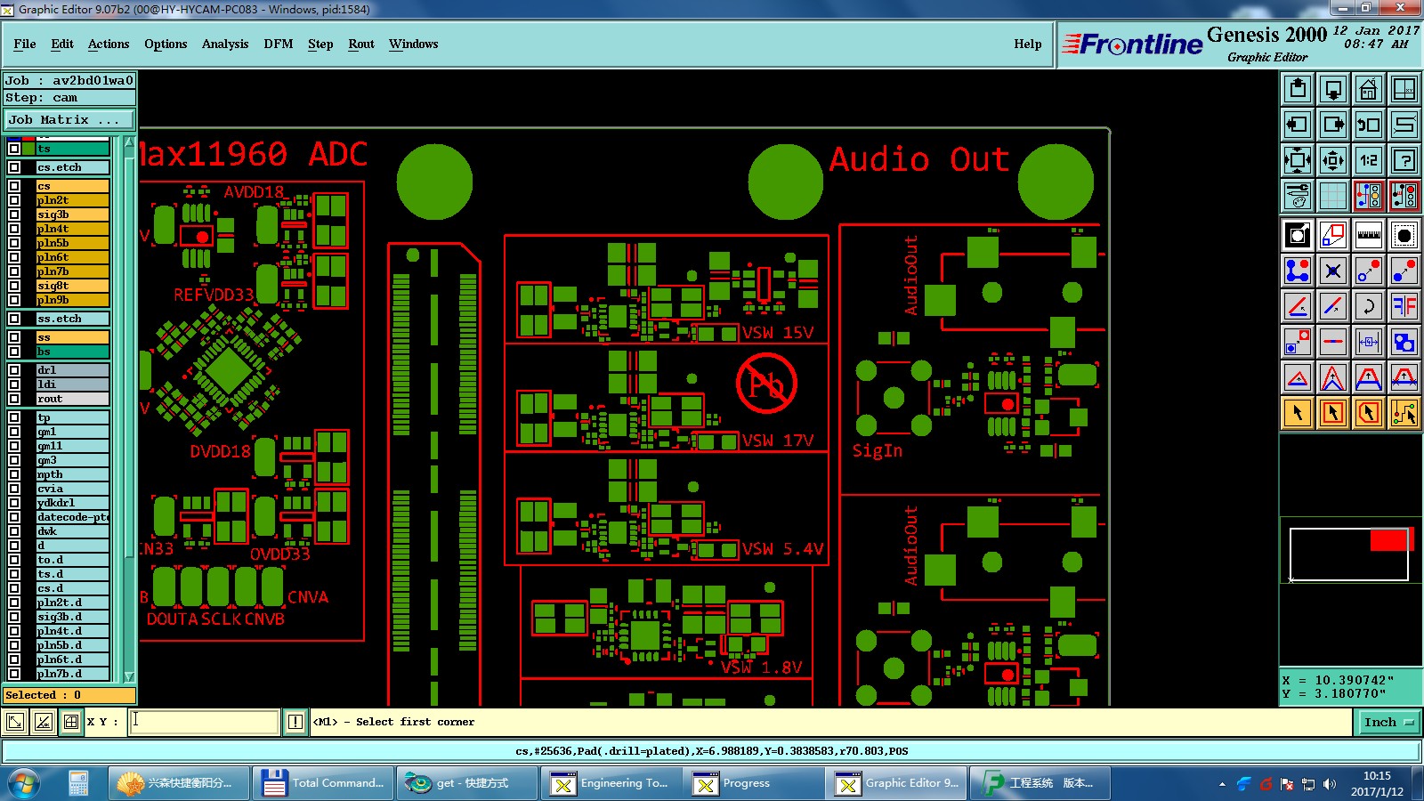Toggle the checkbox for layer drl
Image resolution: width=1424 pixels, height=801 pixels.
[14, 370]
